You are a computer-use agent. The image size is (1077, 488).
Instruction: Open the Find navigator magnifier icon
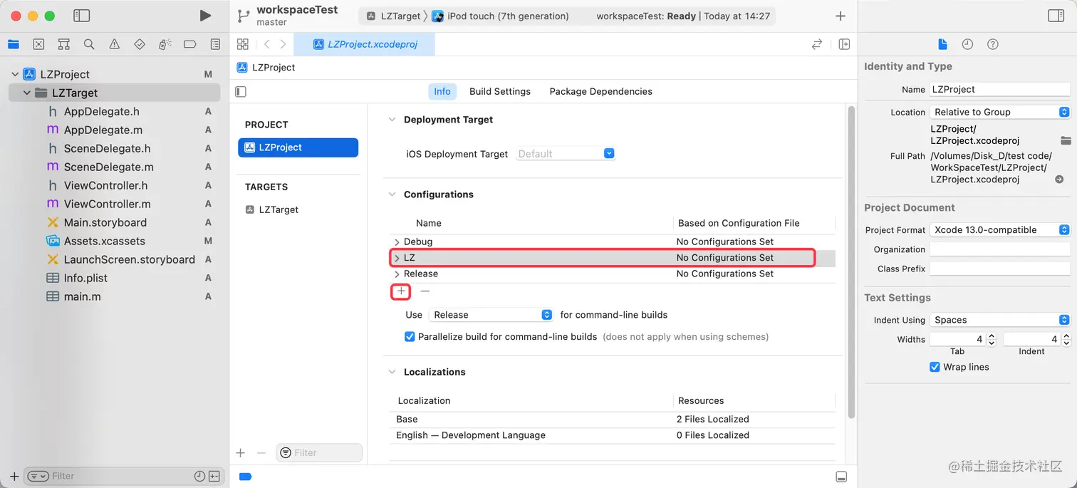tap(89, 44)
